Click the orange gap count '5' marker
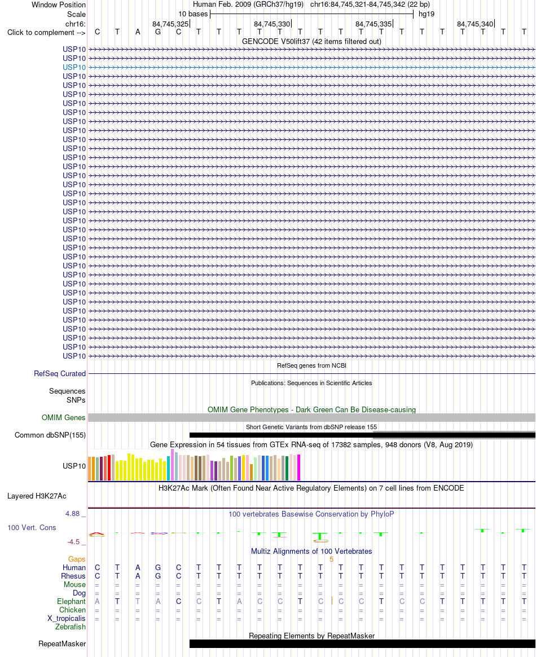The height and width of the screenshot is (657, 536). pyautogui.click(x=332, y=559)
